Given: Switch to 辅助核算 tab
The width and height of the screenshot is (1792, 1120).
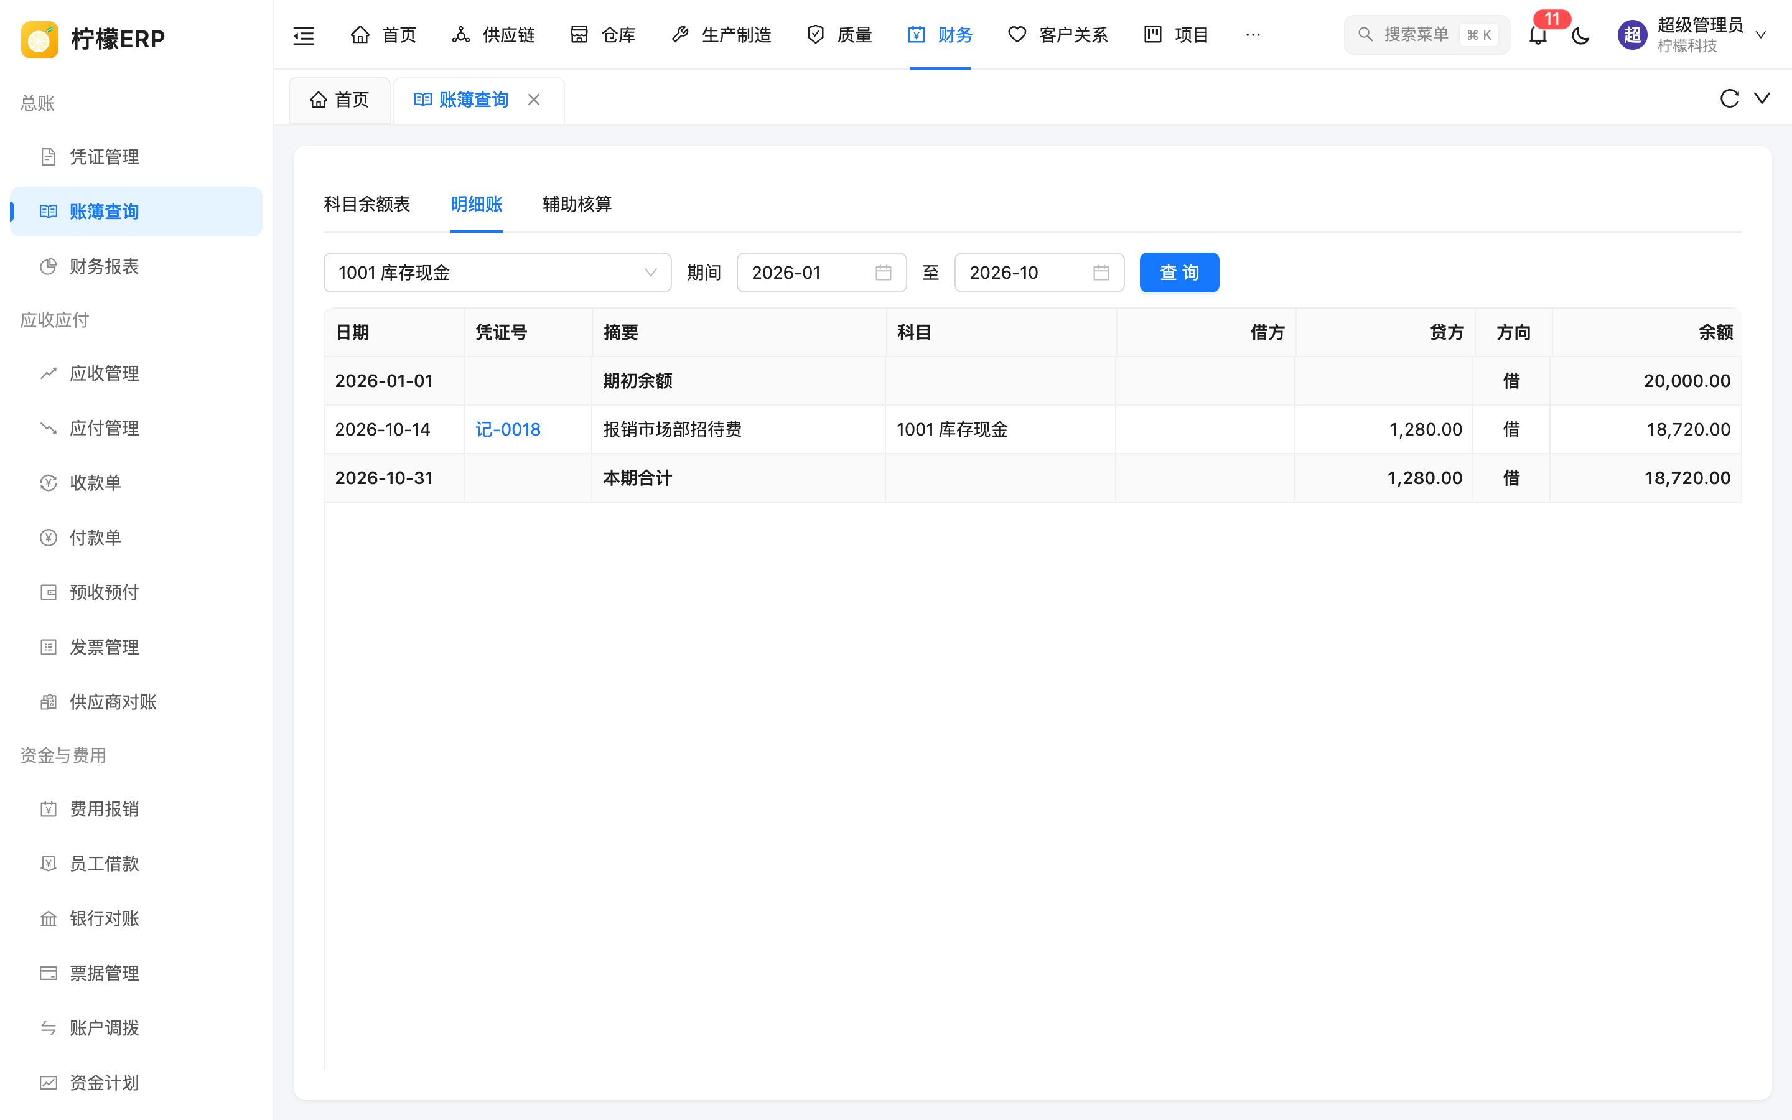Looking at the screenshot, I should click(x=577, y=205).
